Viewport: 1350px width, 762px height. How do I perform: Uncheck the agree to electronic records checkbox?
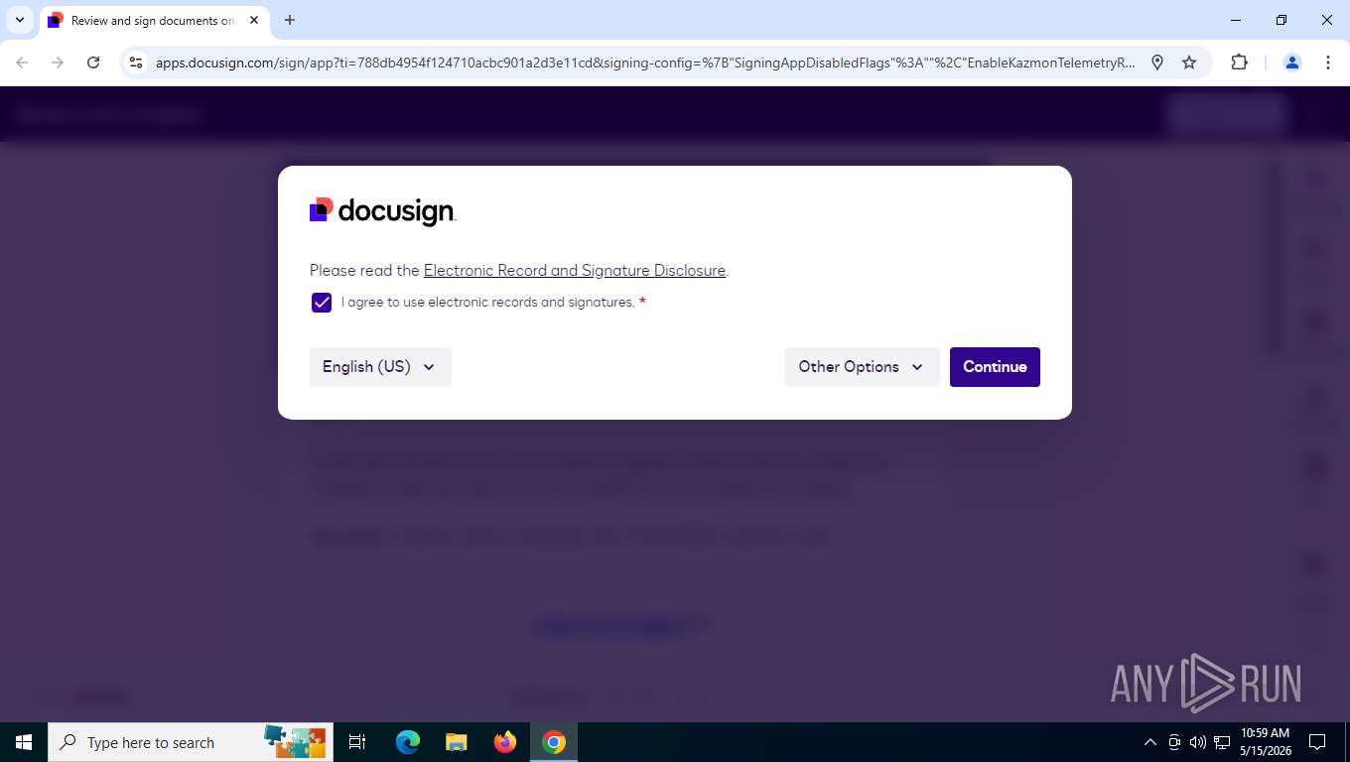tap(322, 303)
